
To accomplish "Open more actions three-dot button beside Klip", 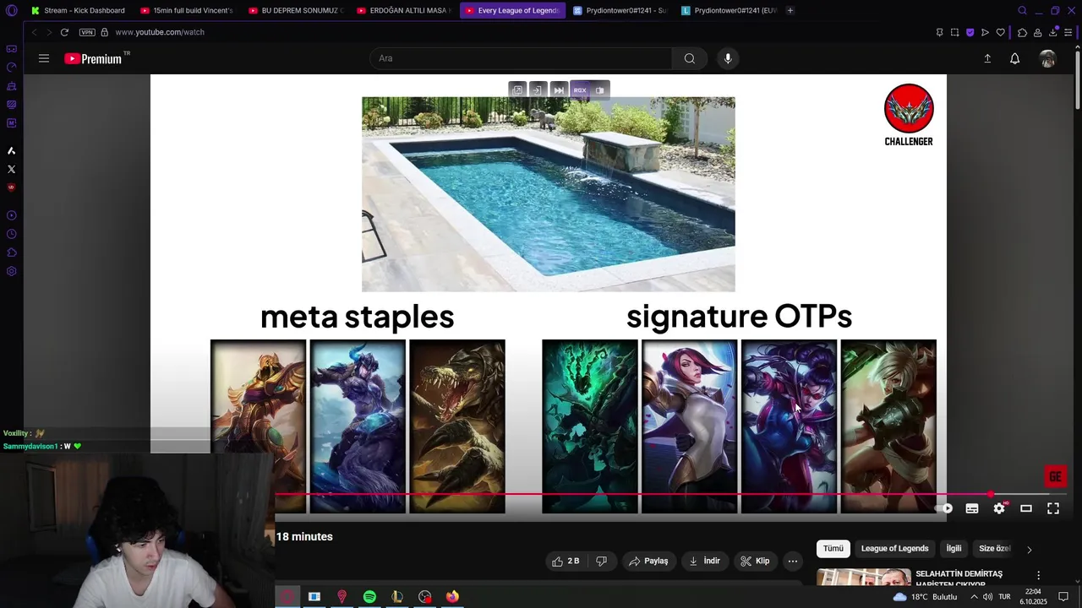I will coord(793,561).
